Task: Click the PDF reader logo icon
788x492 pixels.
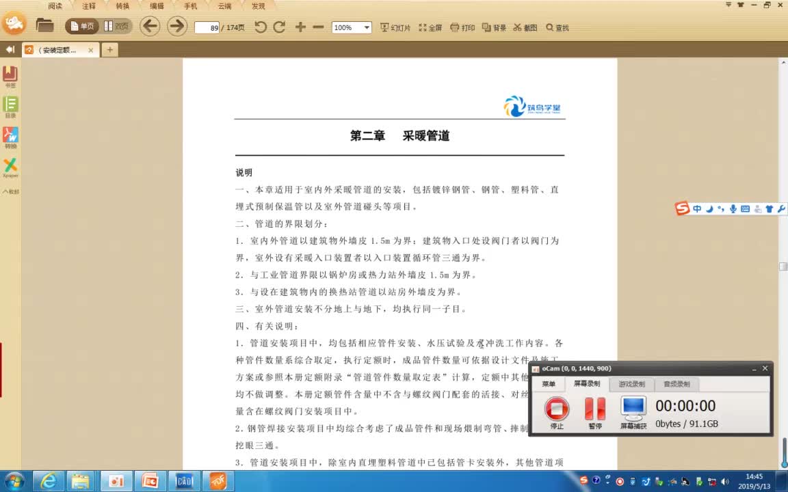Action: coord(14,23)
